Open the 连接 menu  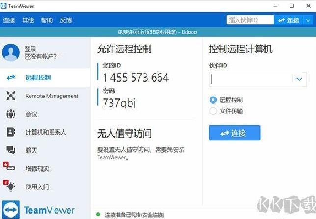pos(9,20)
